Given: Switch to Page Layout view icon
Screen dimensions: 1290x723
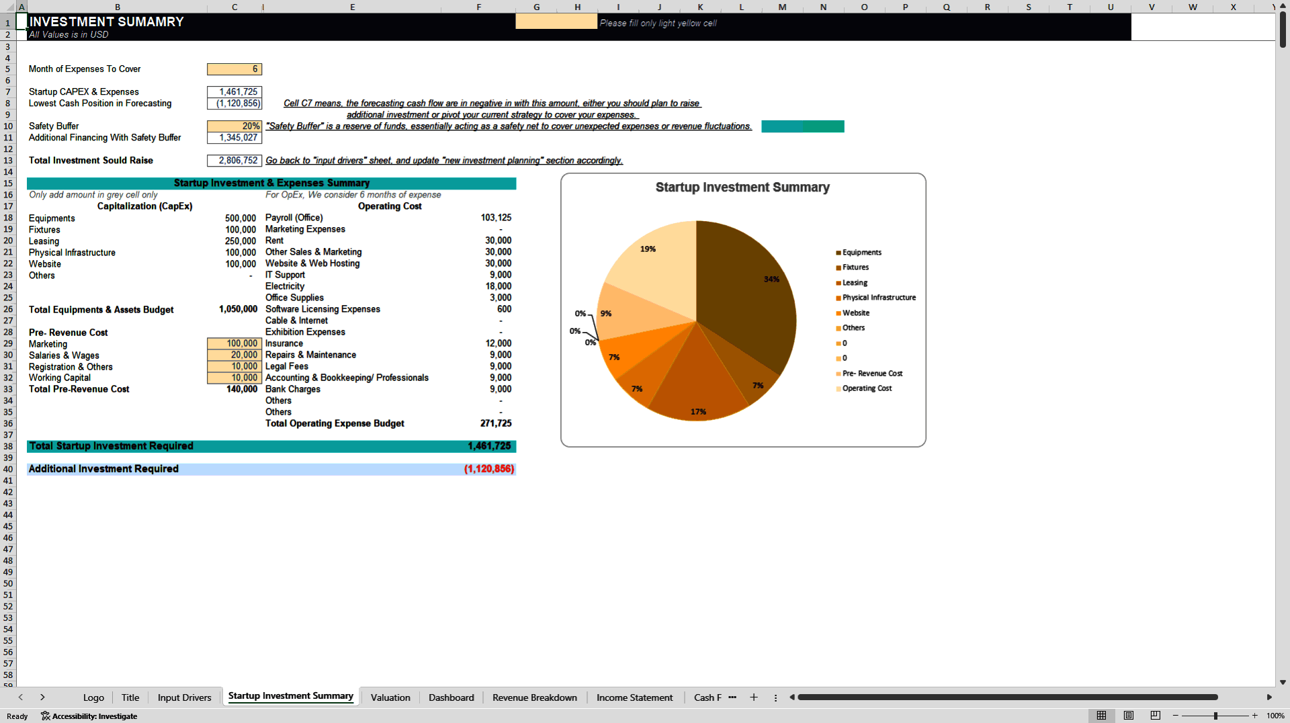Looking at the screenshot, I should point(1129,716).
